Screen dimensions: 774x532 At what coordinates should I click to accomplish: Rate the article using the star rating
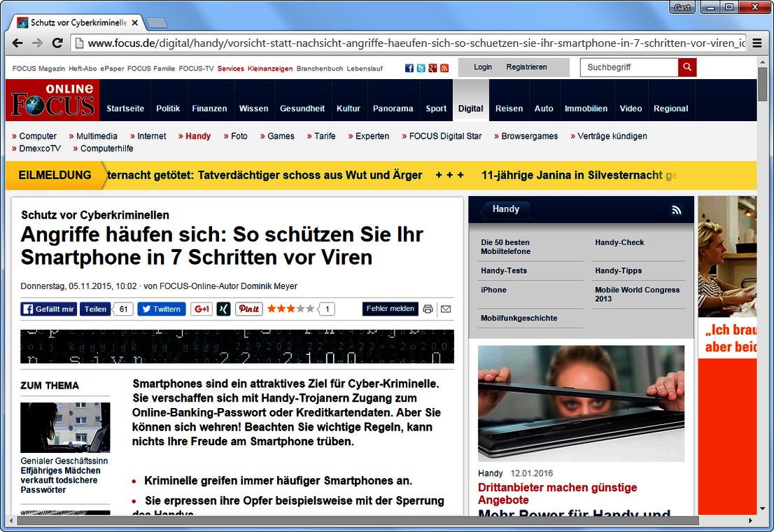(x=290, y=309)
